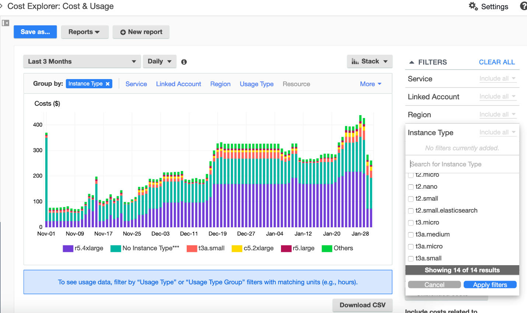Check the t2.micro instance type
This screenshot has width=527, height=313.
coord(411,175)
